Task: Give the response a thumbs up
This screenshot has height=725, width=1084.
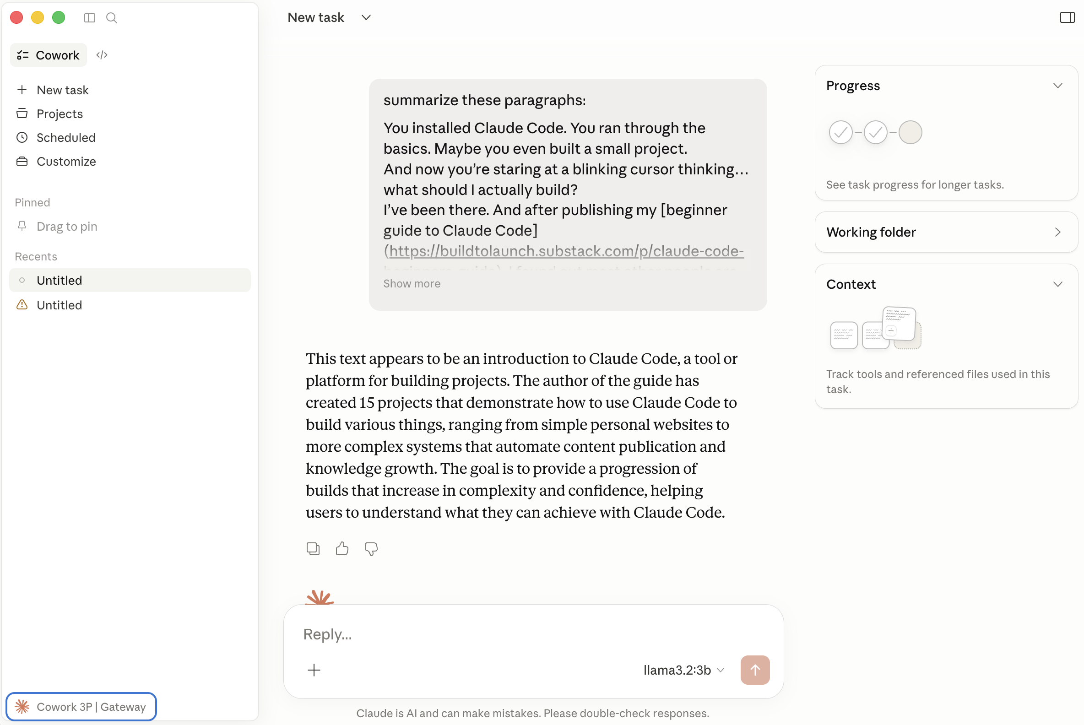Action: 342,549
